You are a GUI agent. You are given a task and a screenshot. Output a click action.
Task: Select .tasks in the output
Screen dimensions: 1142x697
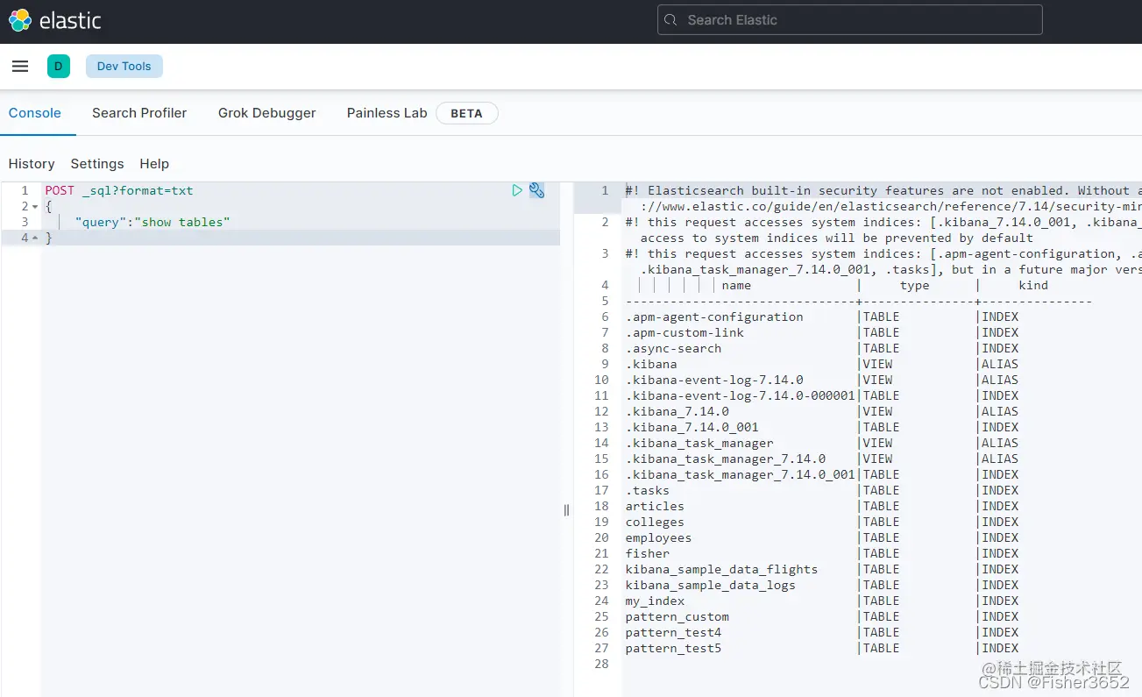coord(648,490)
